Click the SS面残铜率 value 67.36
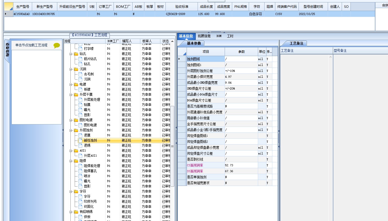This screenshot has height=221, width=388. pyautogui.click(x=241, y=171)
